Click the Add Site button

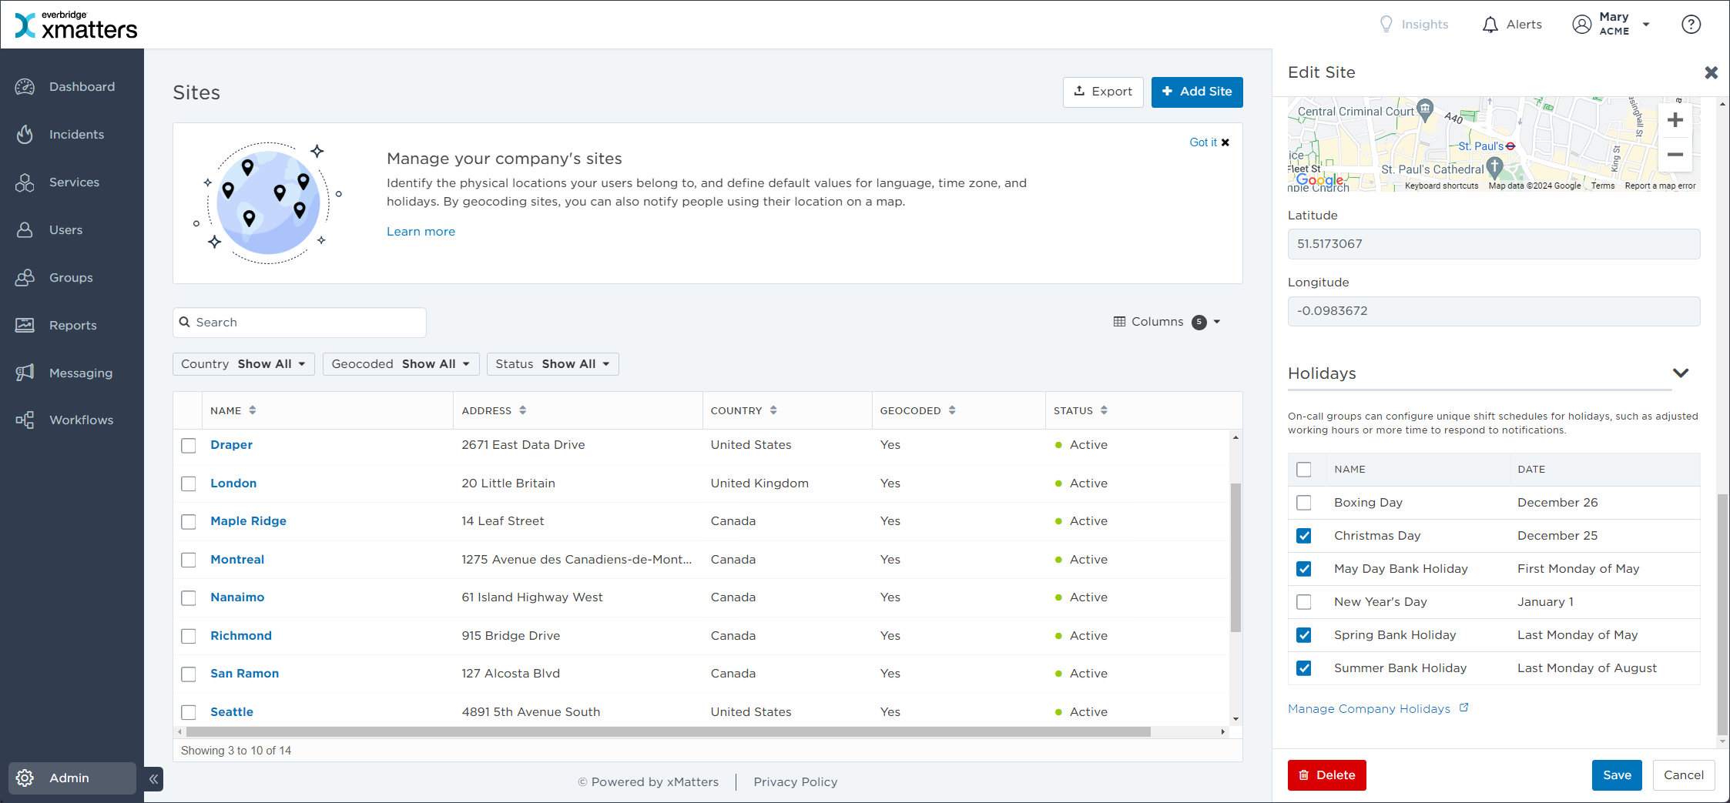(1196, 92)
